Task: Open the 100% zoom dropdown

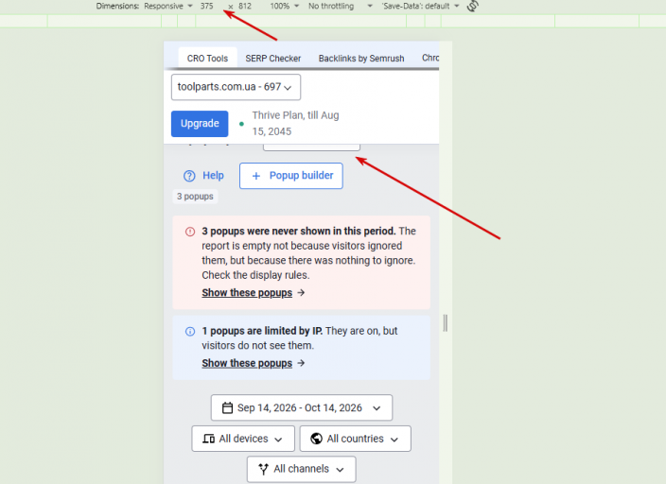Action: pyautogui.click(x=284, y=6)
